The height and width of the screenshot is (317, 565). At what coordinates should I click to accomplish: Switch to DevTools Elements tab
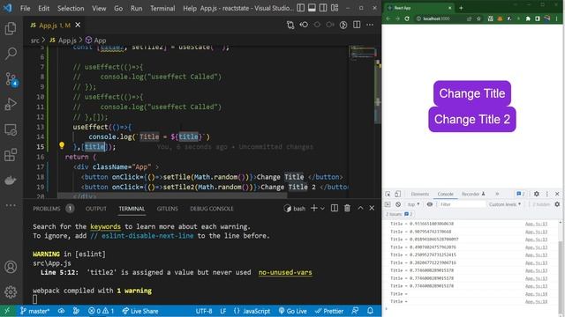420,194
